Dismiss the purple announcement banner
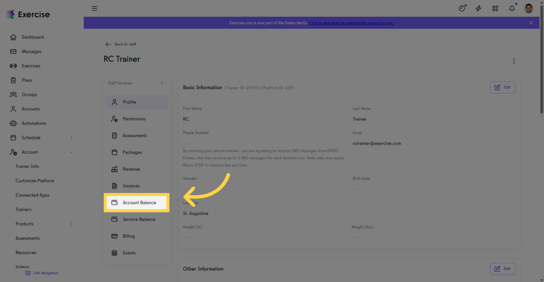The width and height of the screenshot is (544, 282). tap(531, 23)
